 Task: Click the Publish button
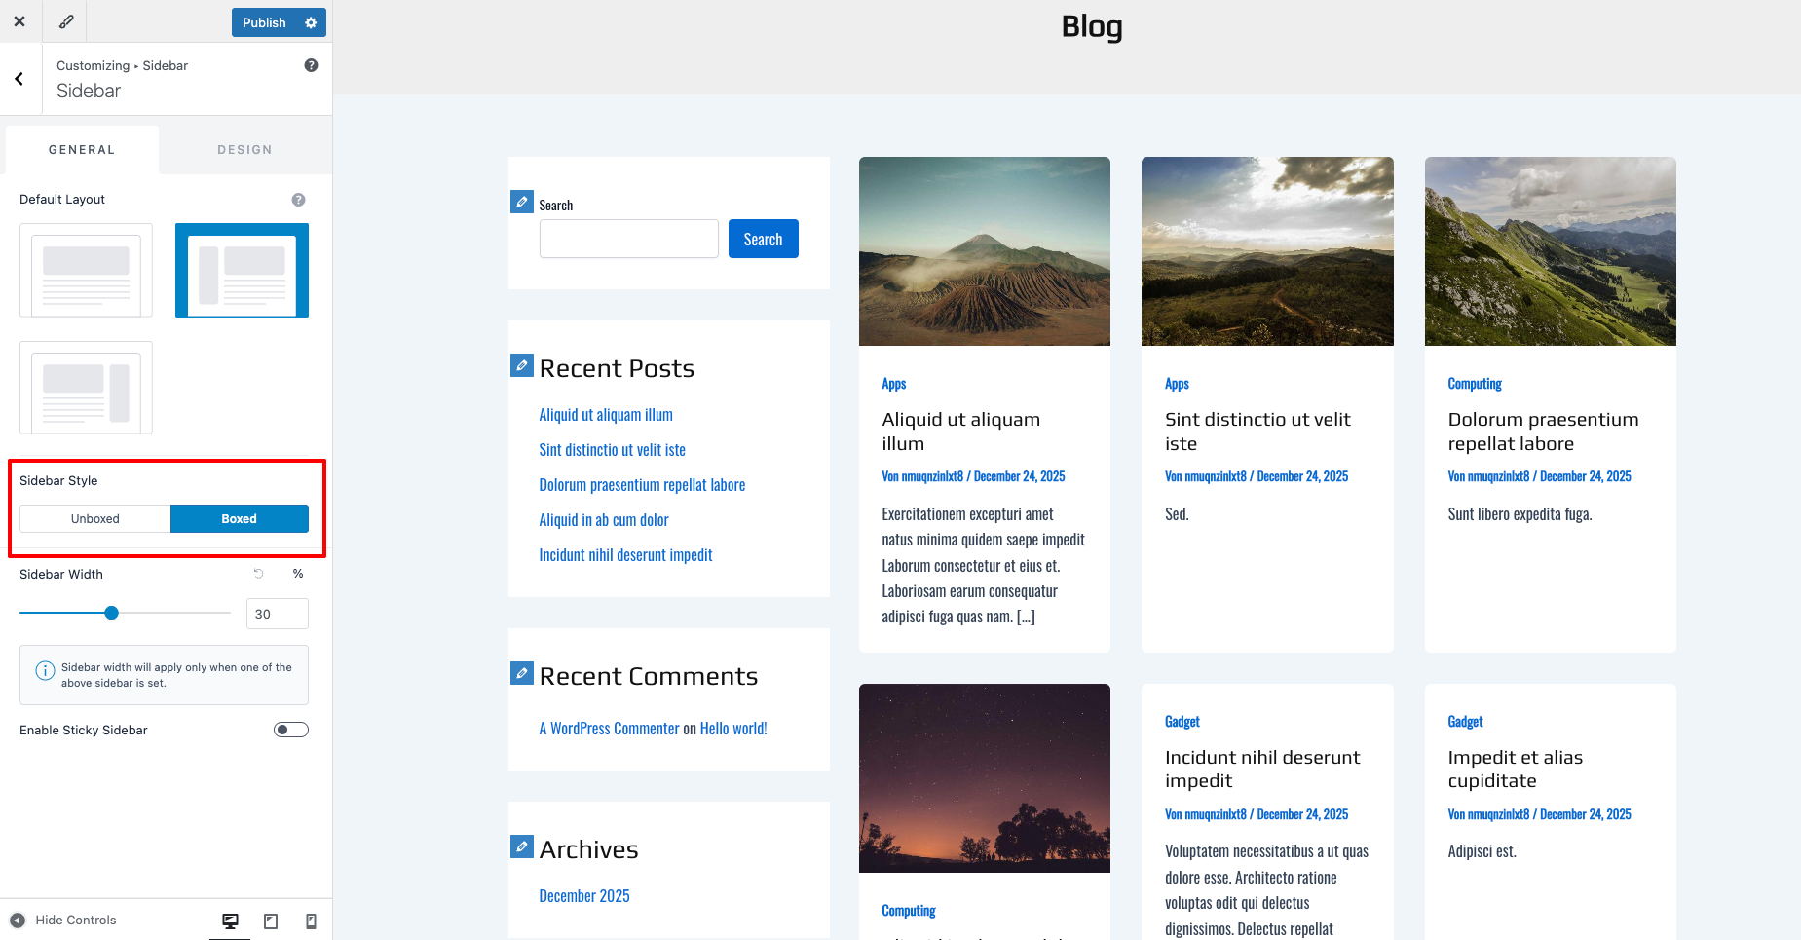click(x=264, y=22)
